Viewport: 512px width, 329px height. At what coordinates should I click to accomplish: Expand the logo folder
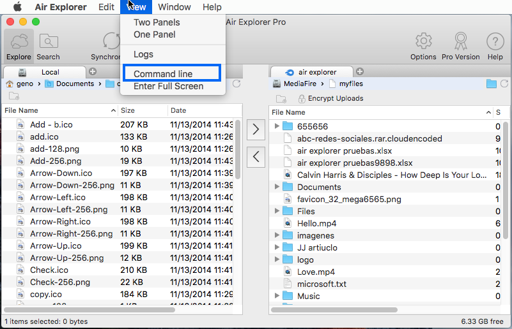click(x=277, y=260)
